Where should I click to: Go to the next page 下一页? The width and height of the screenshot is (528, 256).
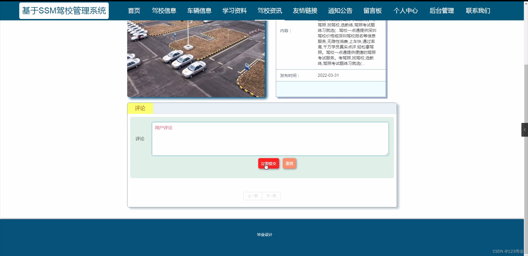point(271,196)
